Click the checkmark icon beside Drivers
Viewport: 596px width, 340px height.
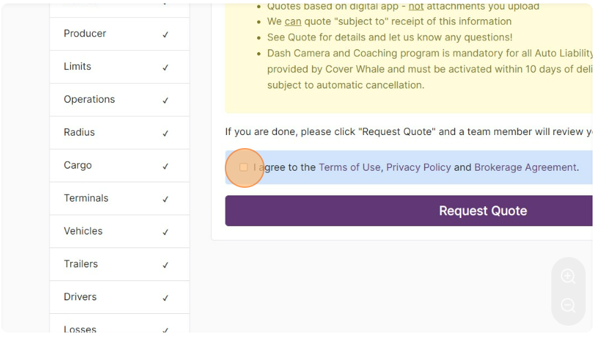click(x=166, y=298)
